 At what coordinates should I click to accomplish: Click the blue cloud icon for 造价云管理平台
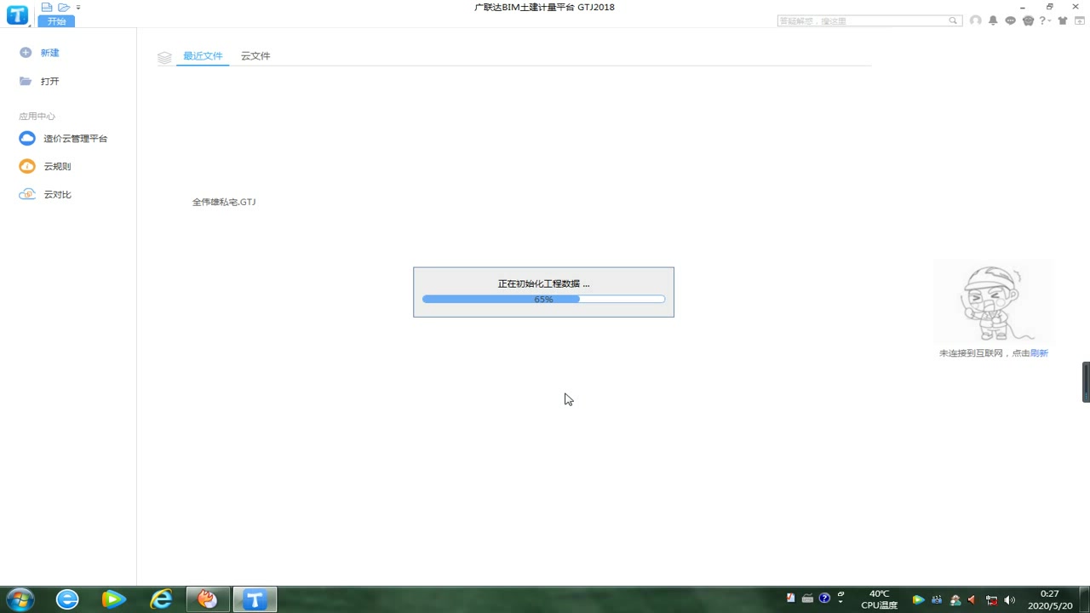coord(27,138)
